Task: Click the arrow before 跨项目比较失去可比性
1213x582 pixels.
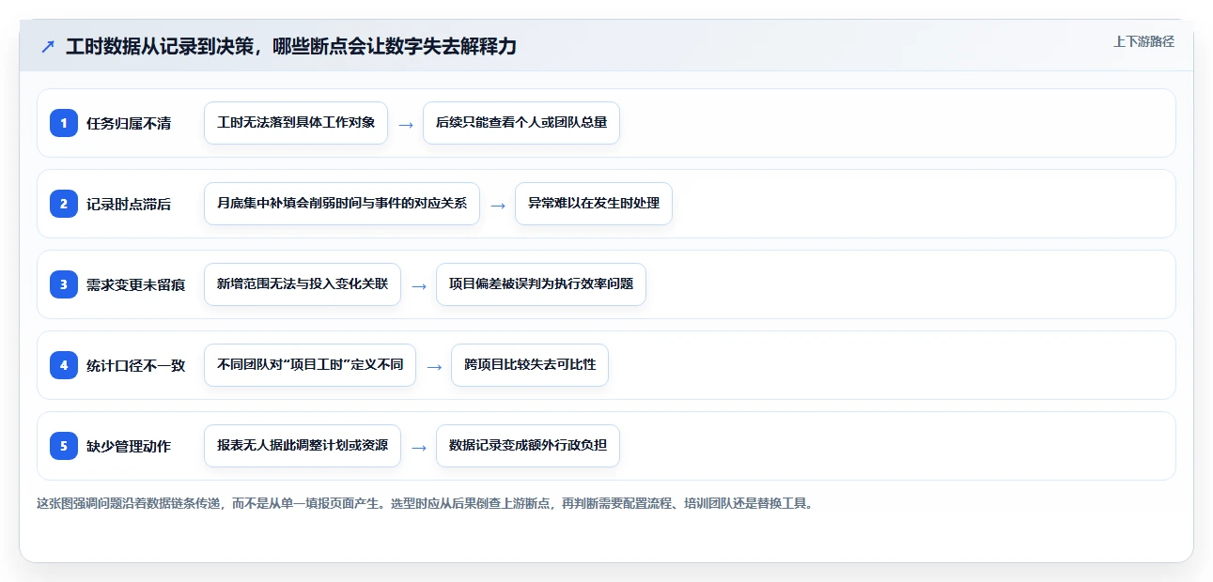Action: tap(434, 366)
